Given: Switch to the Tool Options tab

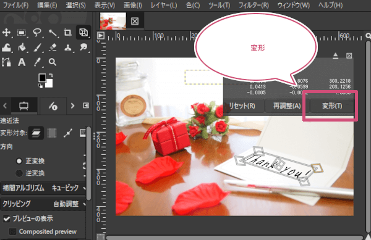Looking at the screenshot, I should pos(24,106).
